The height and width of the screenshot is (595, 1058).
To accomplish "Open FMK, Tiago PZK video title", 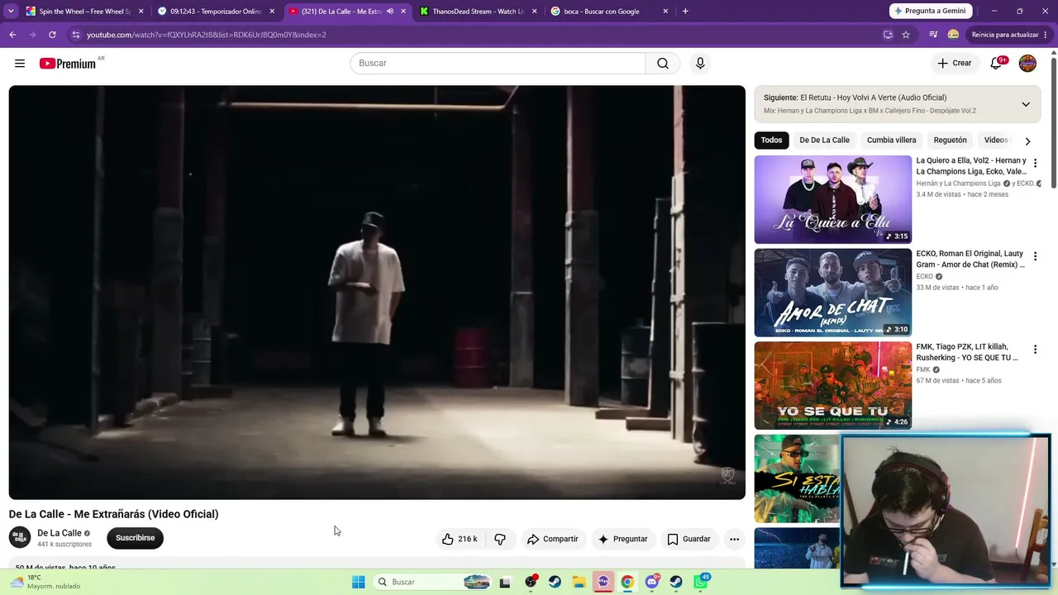I will [x=967, y=352].
